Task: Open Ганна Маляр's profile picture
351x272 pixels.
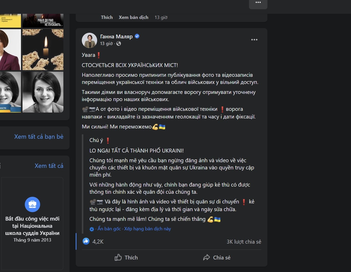Action: (x=89, y=40)
